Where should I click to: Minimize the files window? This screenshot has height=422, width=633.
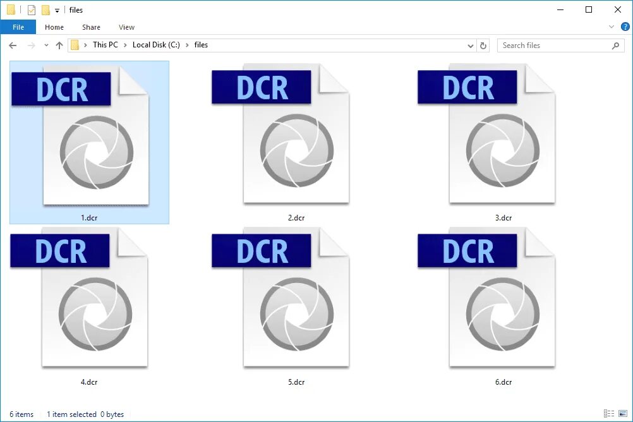(x=560, y=9)
